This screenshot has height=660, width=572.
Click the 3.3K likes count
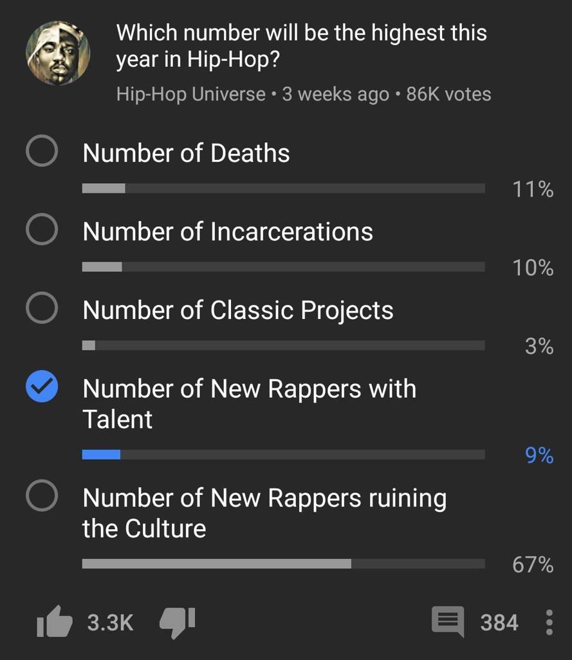tap(110, 623)
